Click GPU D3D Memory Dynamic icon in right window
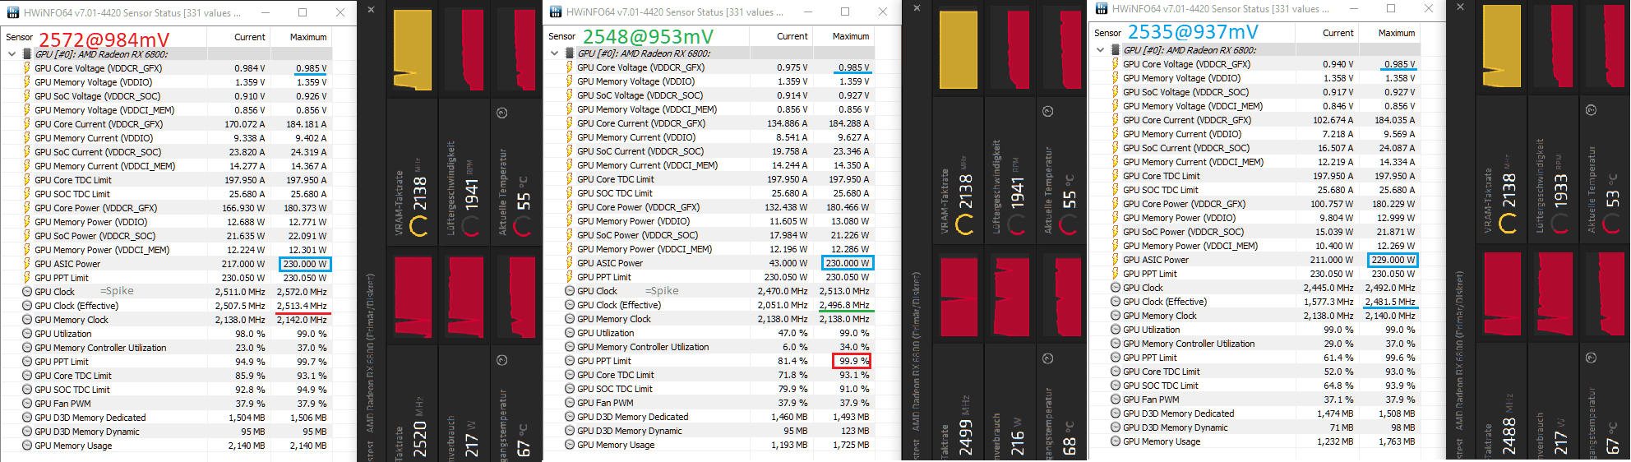 pyautogui.click(x=1116, y=427)
